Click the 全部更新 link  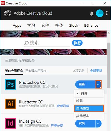pos(96,71)
